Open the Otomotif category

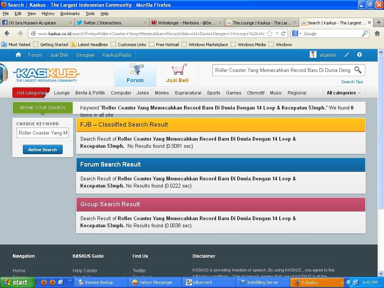[256, 93]
